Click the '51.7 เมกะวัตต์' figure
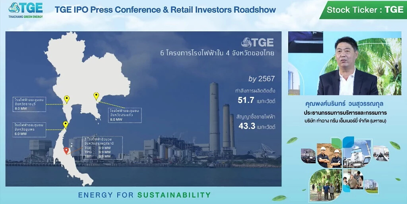The image size is (407, 204). coord(256,100)
